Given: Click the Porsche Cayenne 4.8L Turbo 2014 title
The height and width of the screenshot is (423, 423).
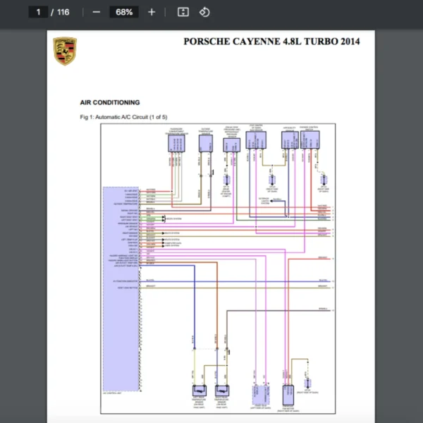Looking at the screenshot, I should [271, 42].
